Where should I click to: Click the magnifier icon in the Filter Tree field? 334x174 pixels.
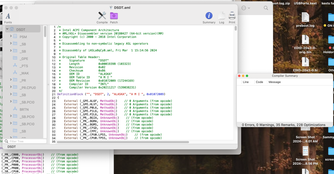pyautogui.click(x=6, y=141)
